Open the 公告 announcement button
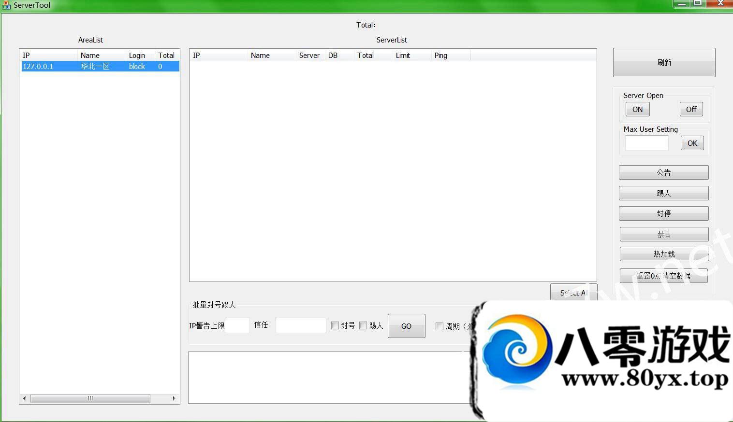This screenshot has width=733, height=422. click(x=663, y=172)
